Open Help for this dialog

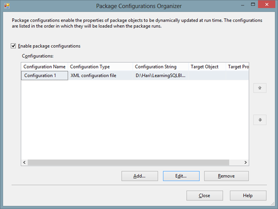click(248, 196)
